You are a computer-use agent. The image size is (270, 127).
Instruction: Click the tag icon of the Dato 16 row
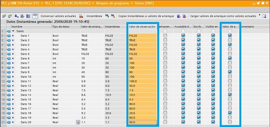pyautogui.click(x=9, y=104)
